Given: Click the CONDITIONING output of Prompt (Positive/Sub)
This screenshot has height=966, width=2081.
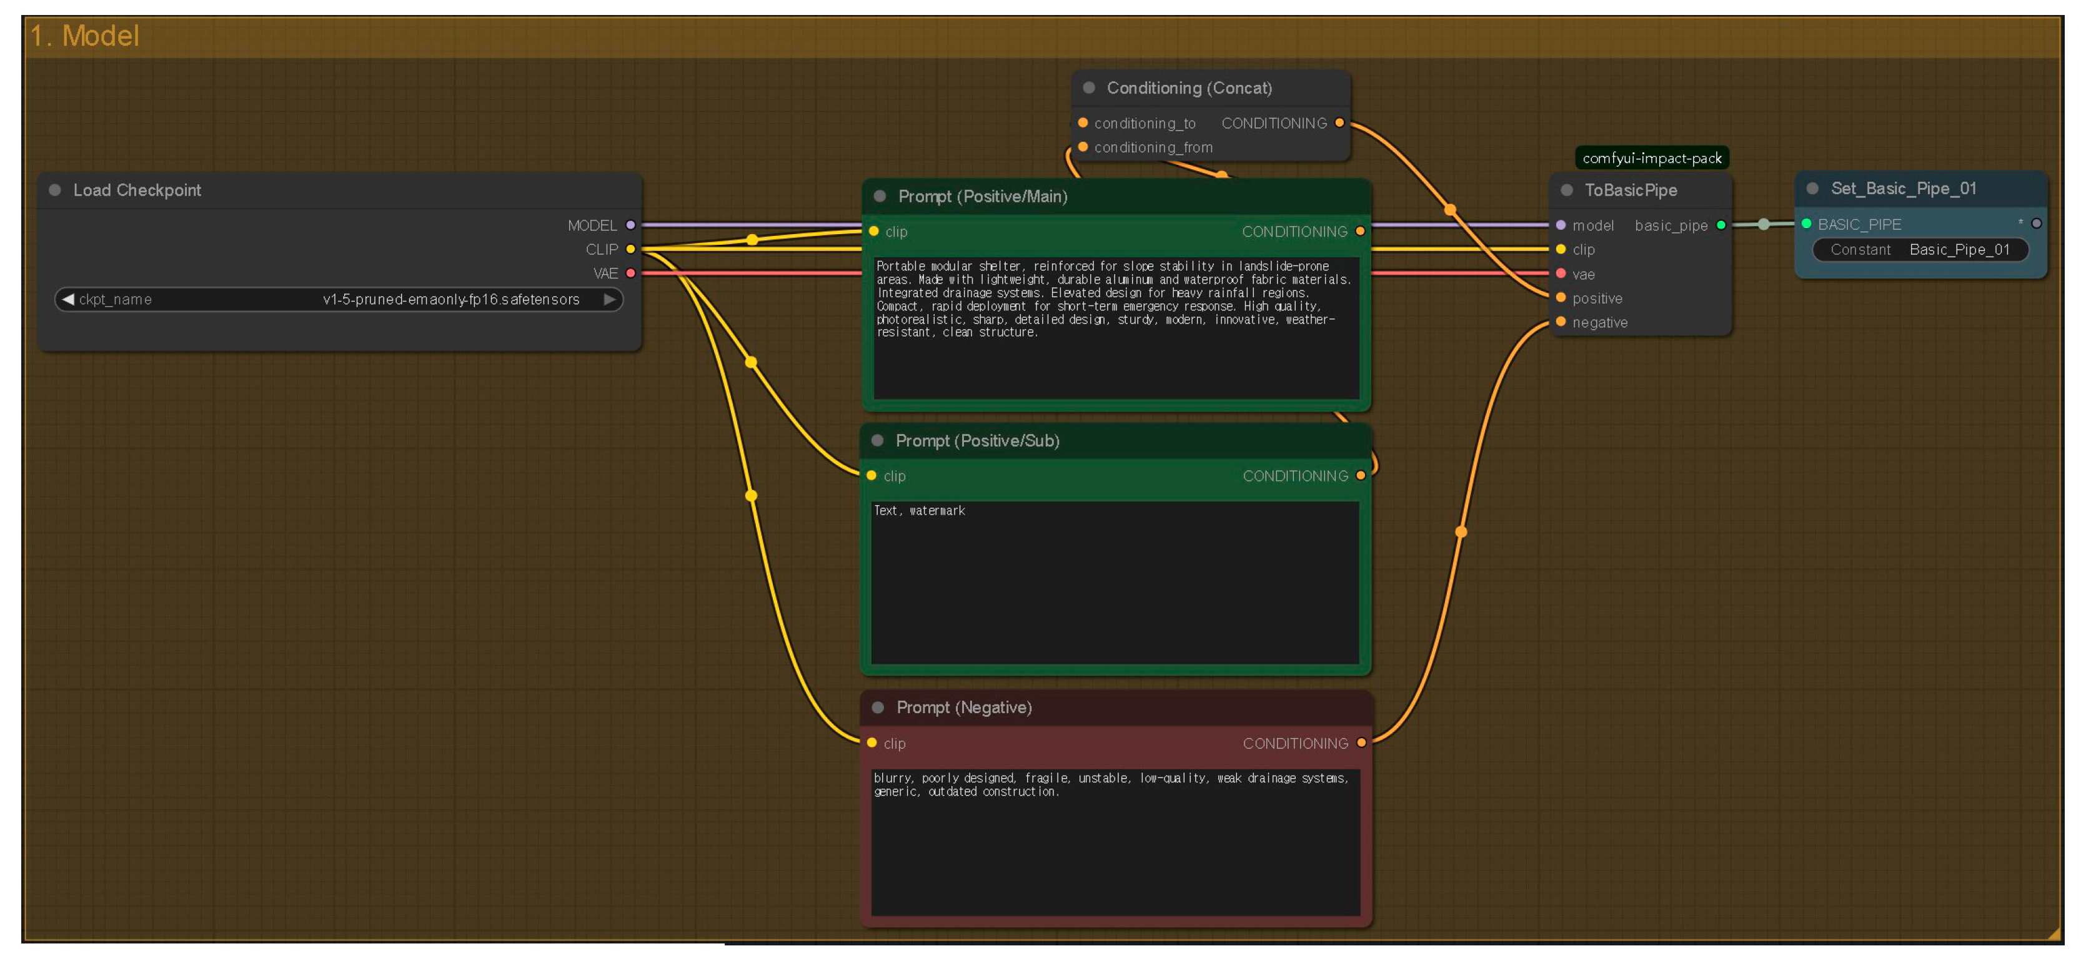Looking at the screenshot, I should pyautogui.click(x=1361, y=476).
